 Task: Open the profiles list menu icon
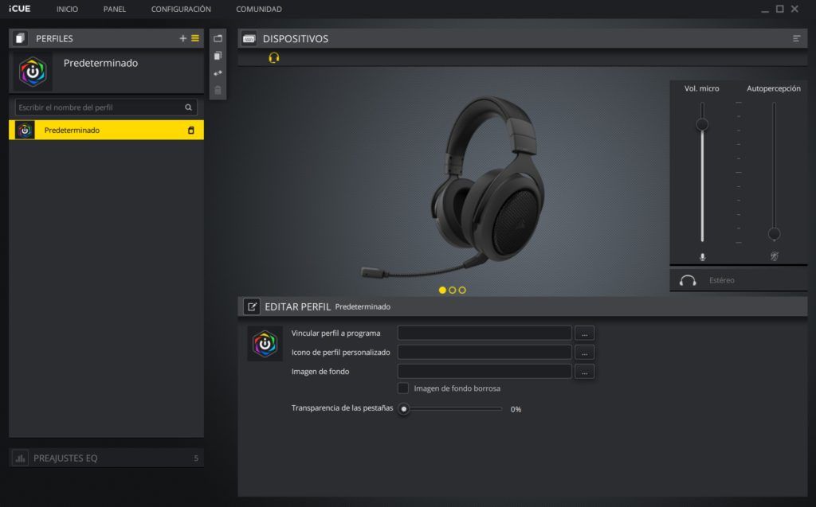(x=195, y=38)
